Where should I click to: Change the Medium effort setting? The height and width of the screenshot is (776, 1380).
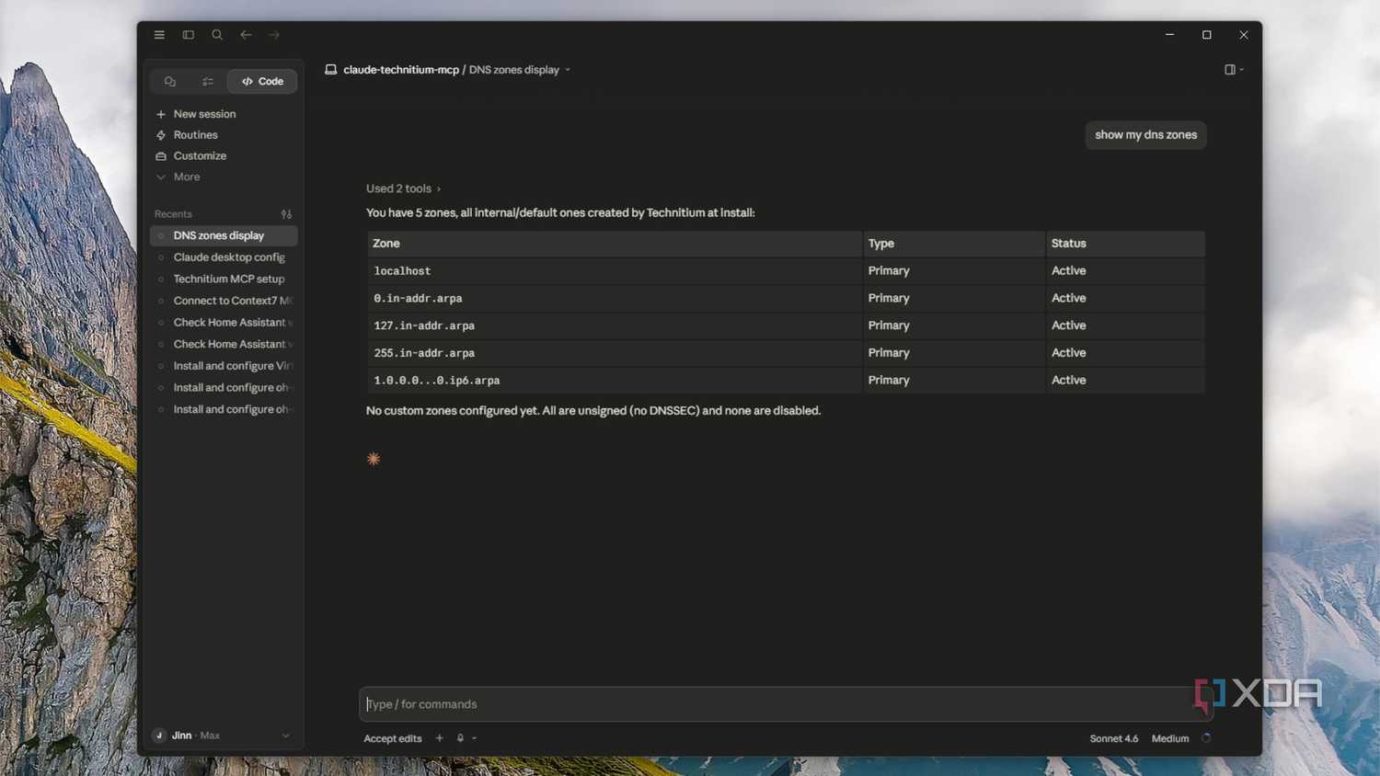[1170, 738]
